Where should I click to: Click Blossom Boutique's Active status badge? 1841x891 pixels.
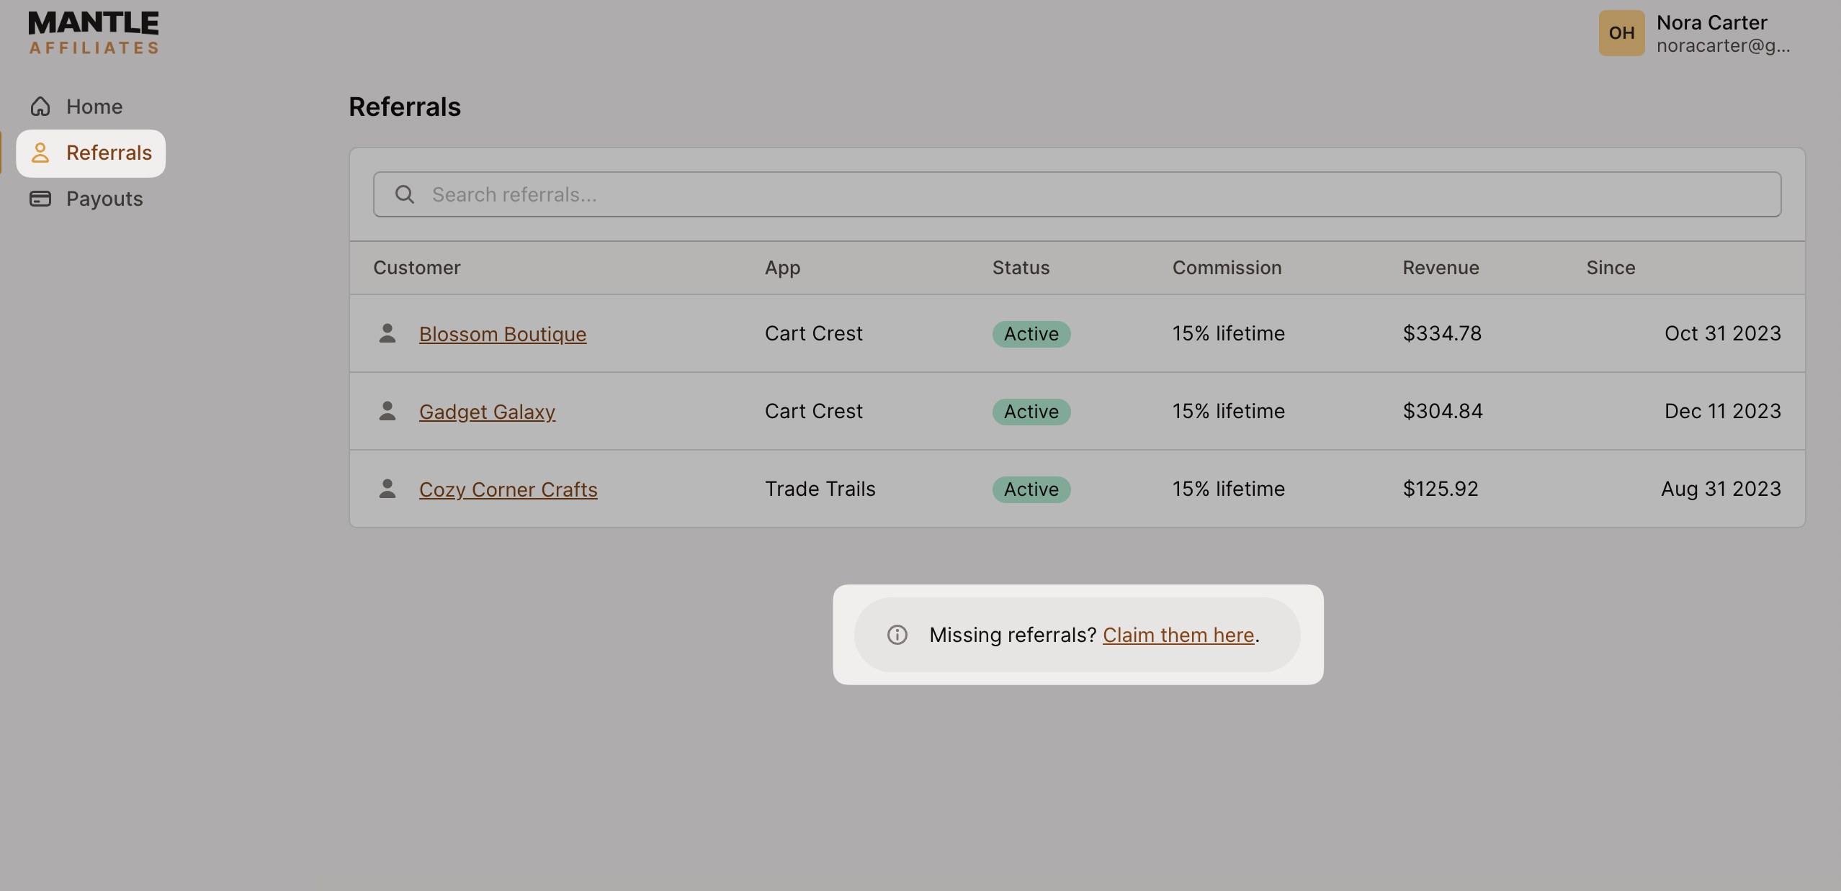click(1030, 333)
